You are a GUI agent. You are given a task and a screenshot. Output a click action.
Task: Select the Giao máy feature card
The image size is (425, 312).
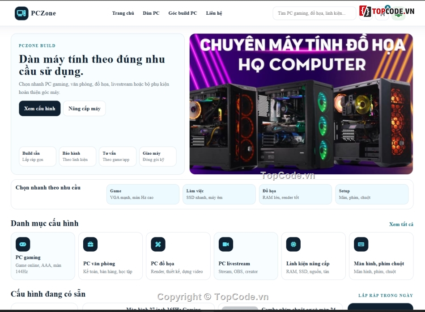pyautogui.click(x=158, y=156)
